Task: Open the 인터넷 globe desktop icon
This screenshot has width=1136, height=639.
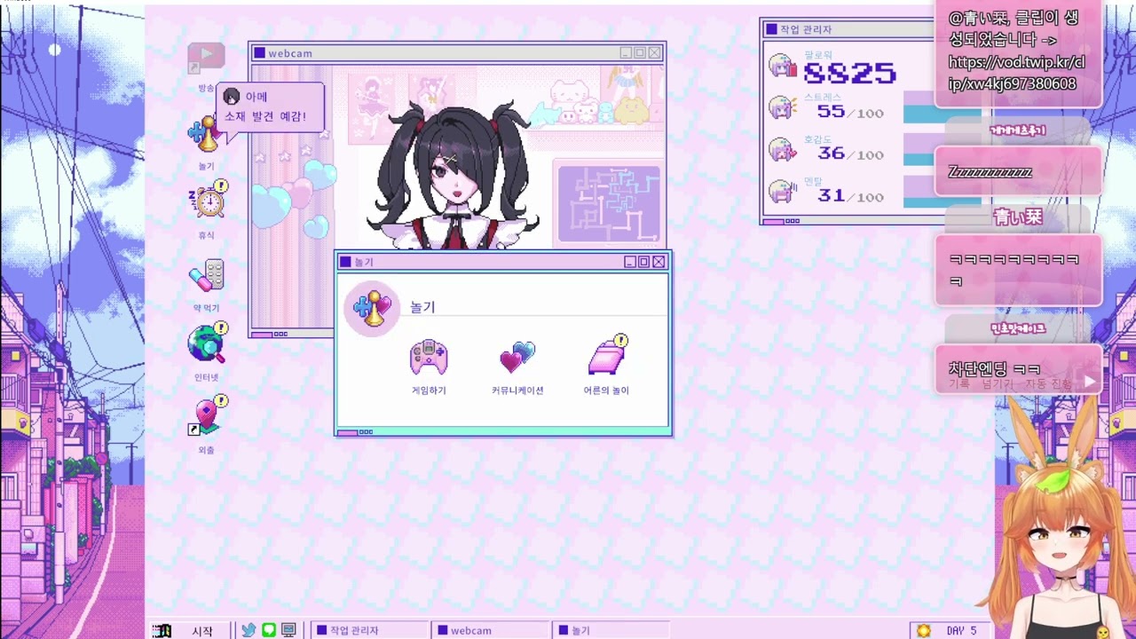Action: pyautogui.click(x=208, y=343)
